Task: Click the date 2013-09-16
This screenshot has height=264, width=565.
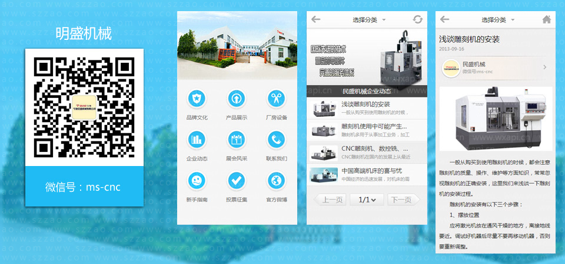Action: 451,49
